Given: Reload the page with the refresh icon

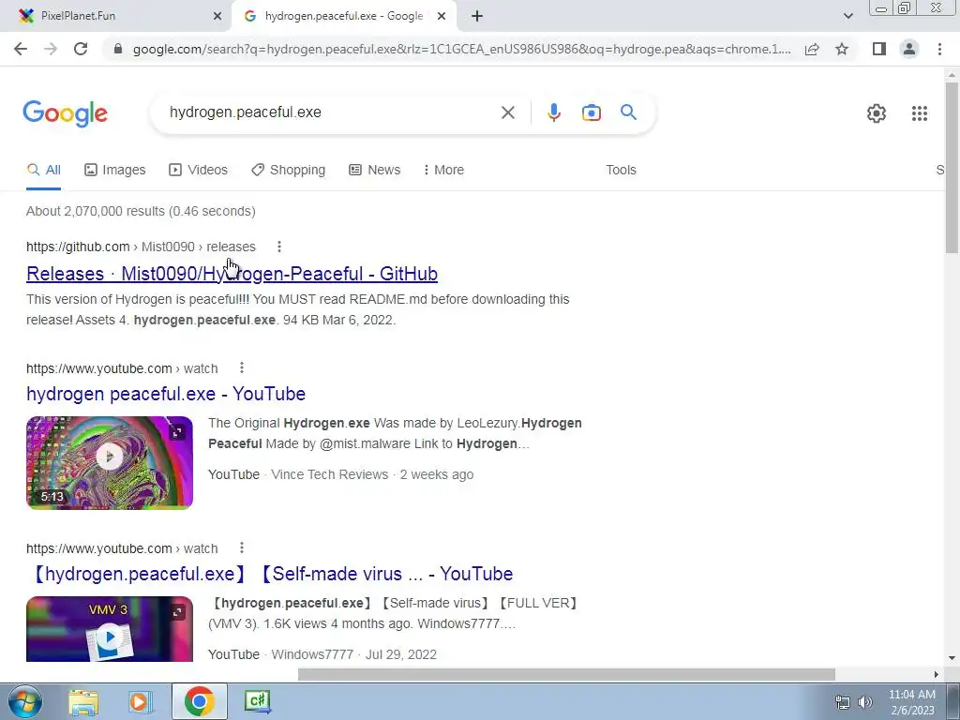Looking at the screenshot, I should coord(81,49).
